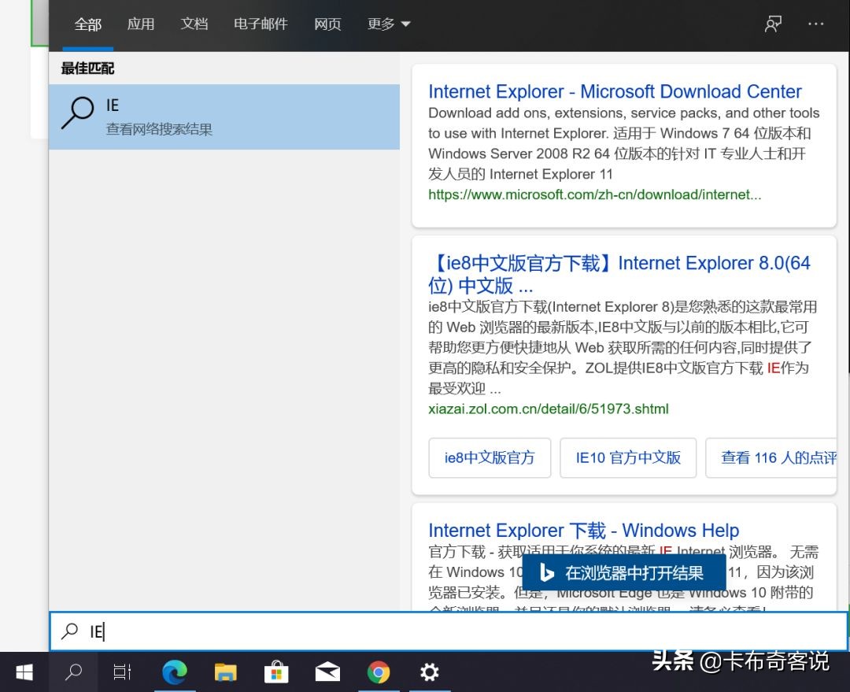Open File Explorer from the taskbar

tap(225, 672)
